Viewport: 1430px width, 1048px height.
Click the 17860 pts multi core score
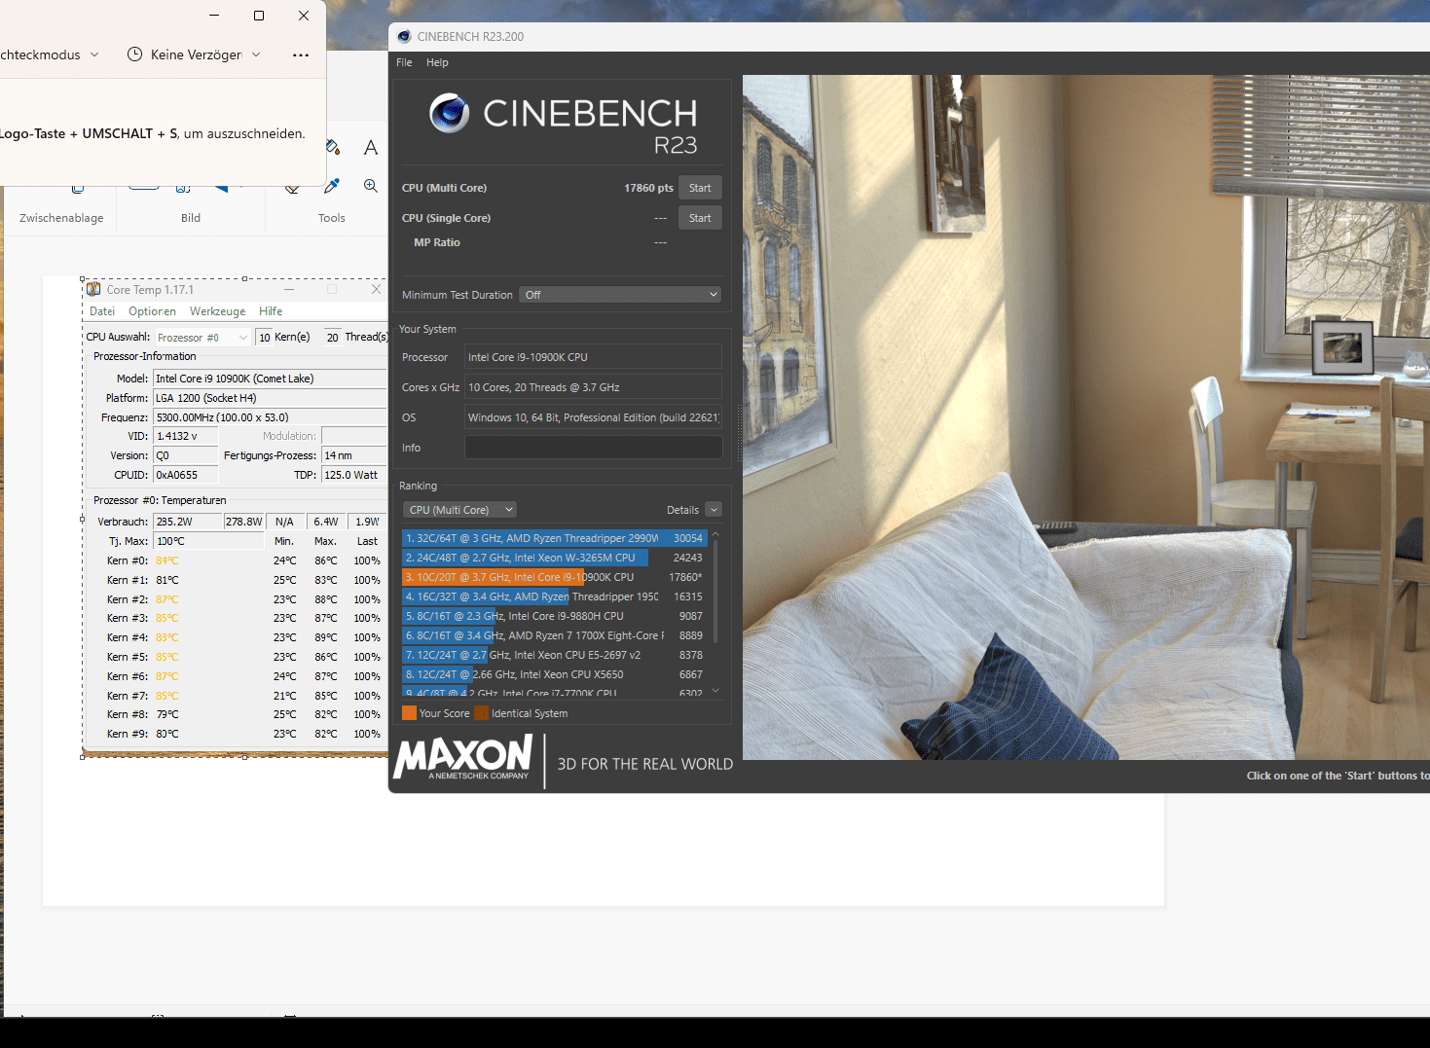point(648,188)
